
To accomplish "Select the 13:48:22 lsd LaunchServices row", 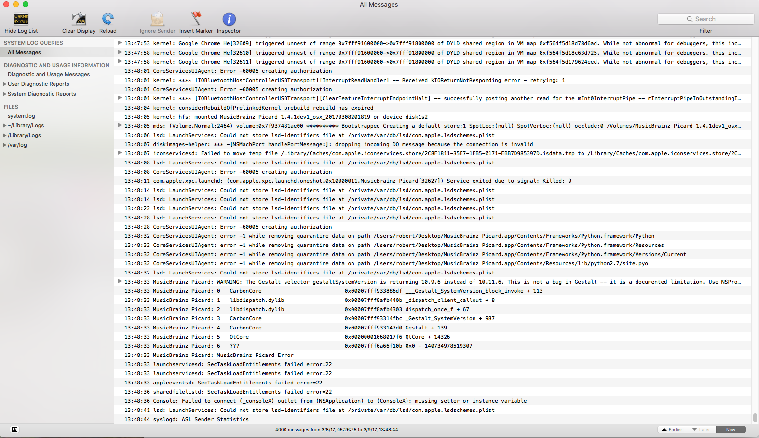I will tap(433, 208).
